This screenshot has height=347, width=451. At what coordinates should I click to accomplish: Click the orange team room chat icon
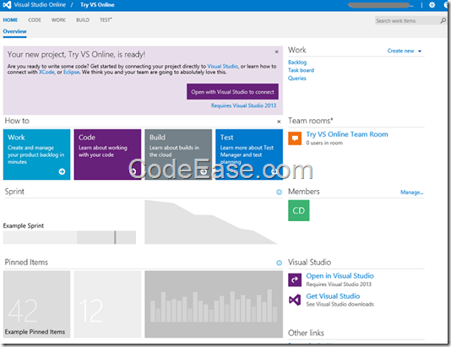(295, 138)
